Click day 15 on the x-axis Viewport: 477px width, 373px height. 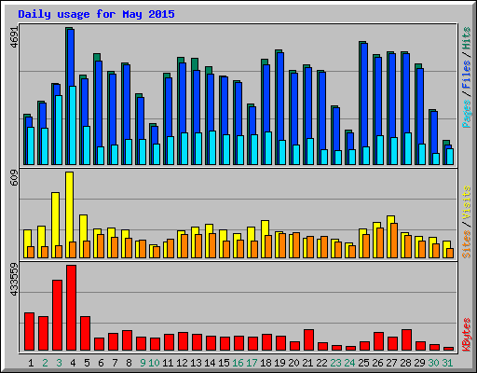[224, 363]
